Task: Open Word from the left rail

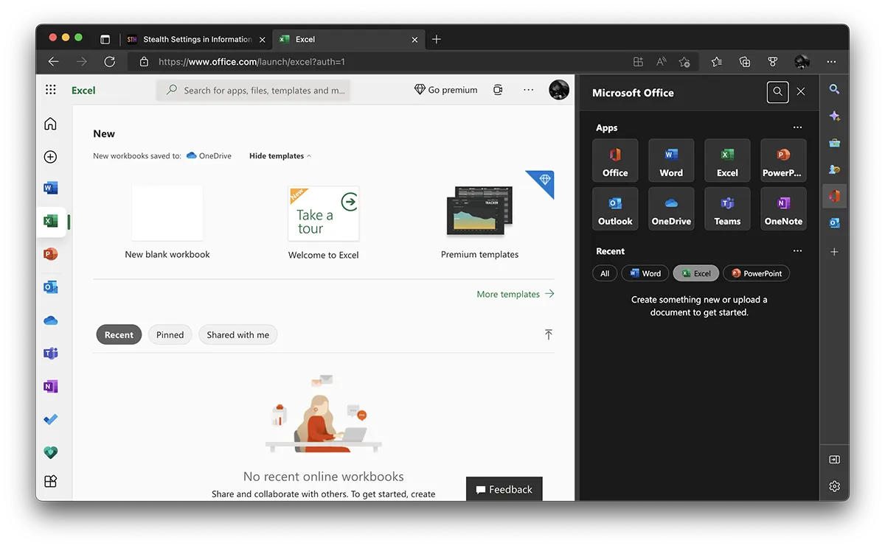Action: coord(50,189)
